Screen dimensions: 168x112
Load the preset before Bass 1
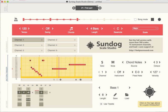click(x=99, y=88)
